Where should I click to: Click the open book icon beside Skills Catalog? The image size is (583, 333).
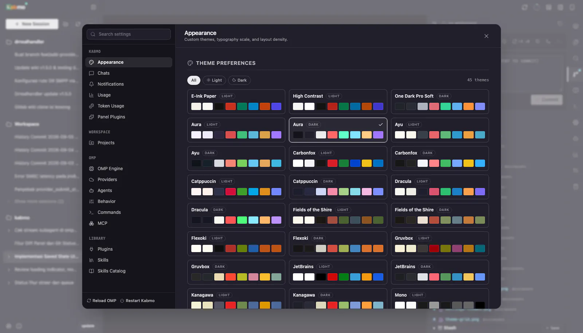coord(91,271)
